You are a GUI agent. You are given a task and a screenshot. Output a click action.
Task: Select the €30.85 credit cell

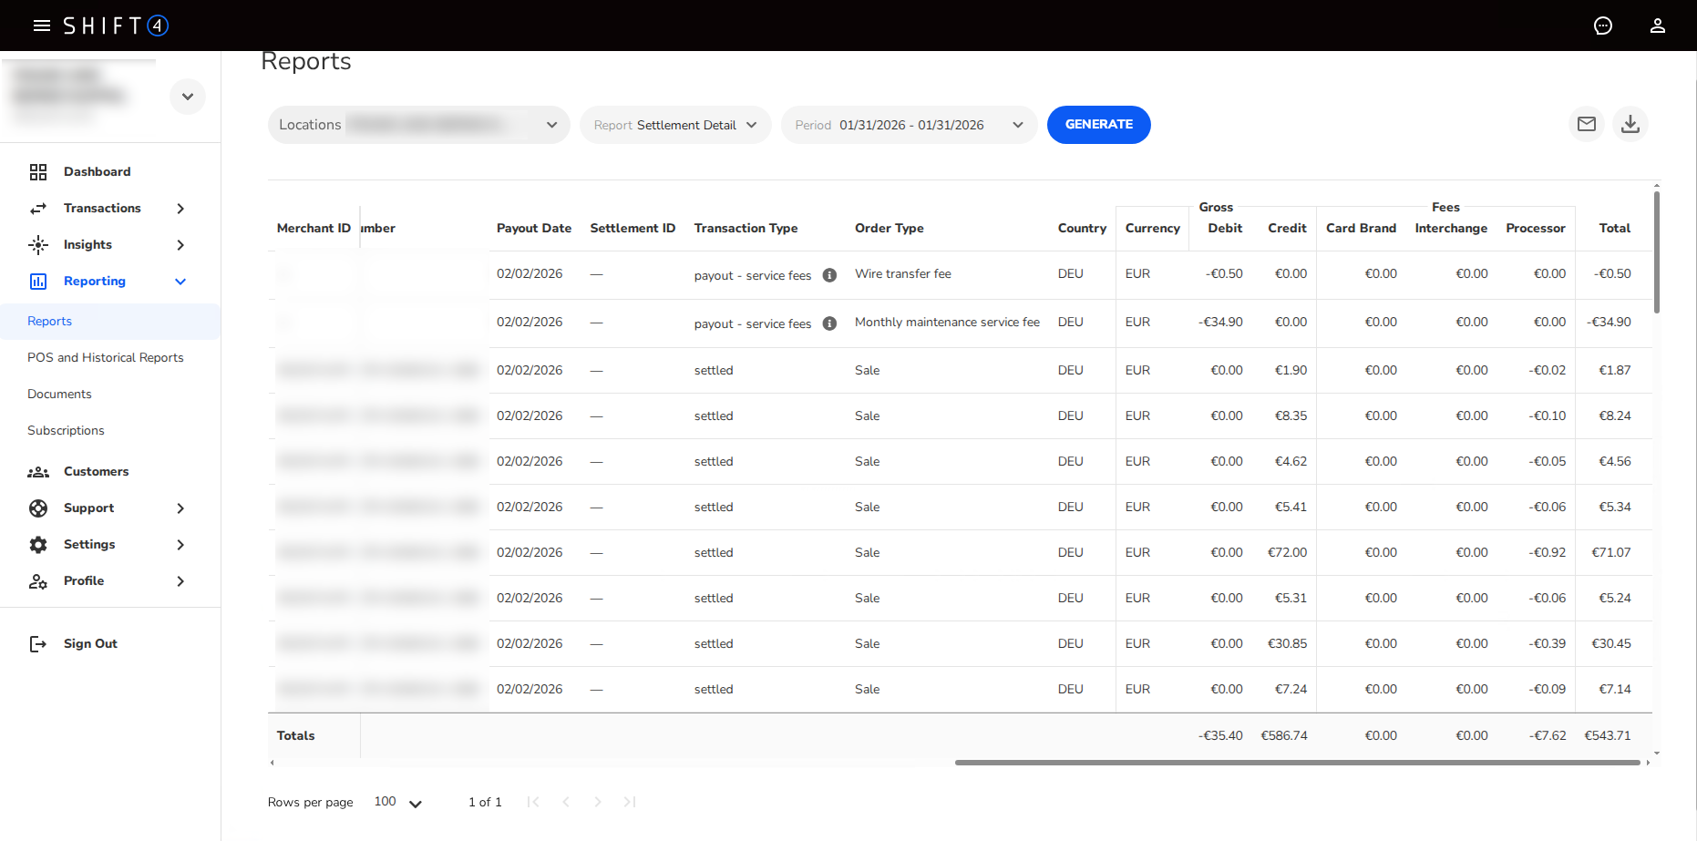pyautogui.click(x=1287, y=643)
